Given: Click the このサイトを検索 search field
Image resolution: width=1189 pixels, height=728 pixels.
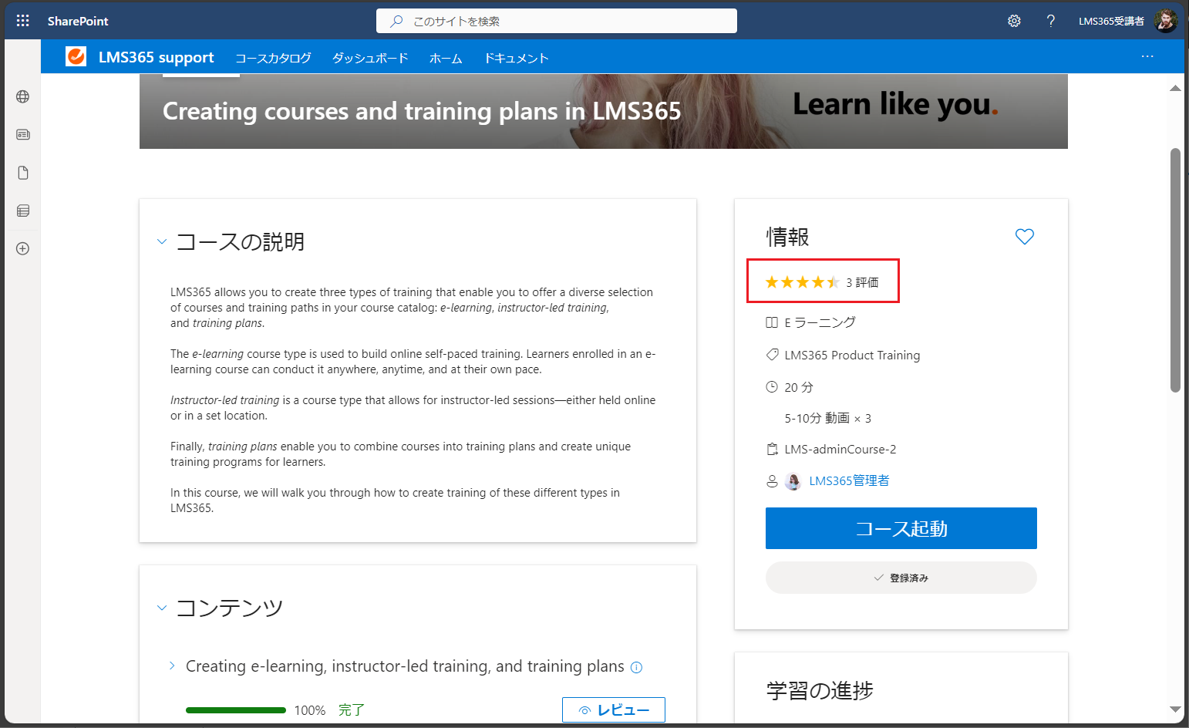Looking at the screenshot, I should (557, 21).
